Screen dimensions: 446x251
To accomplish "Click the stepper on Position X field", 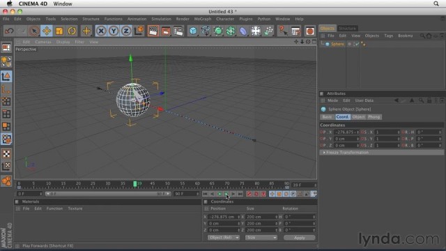I will click(238, 217).
